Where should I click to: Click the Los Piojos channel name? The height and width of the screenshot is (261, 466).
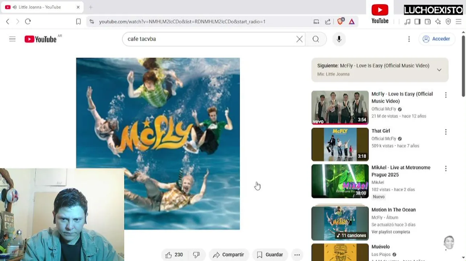[x=381, y=254]
